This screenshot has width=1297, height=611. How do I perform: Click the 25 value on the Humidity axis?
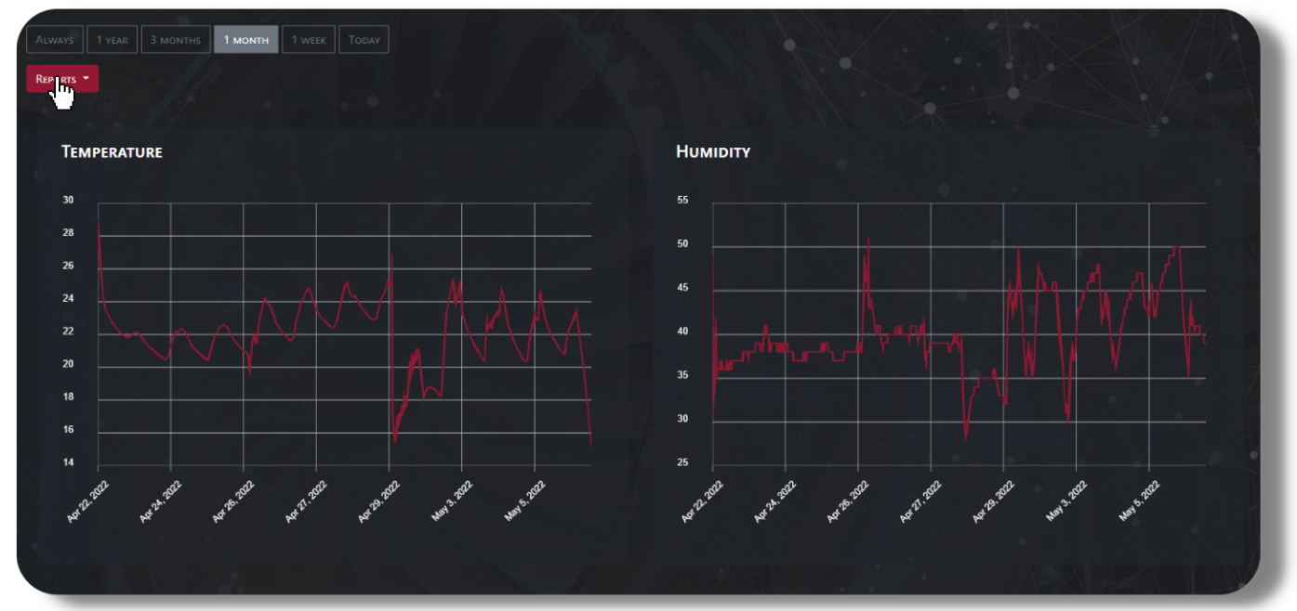(682, 462)
